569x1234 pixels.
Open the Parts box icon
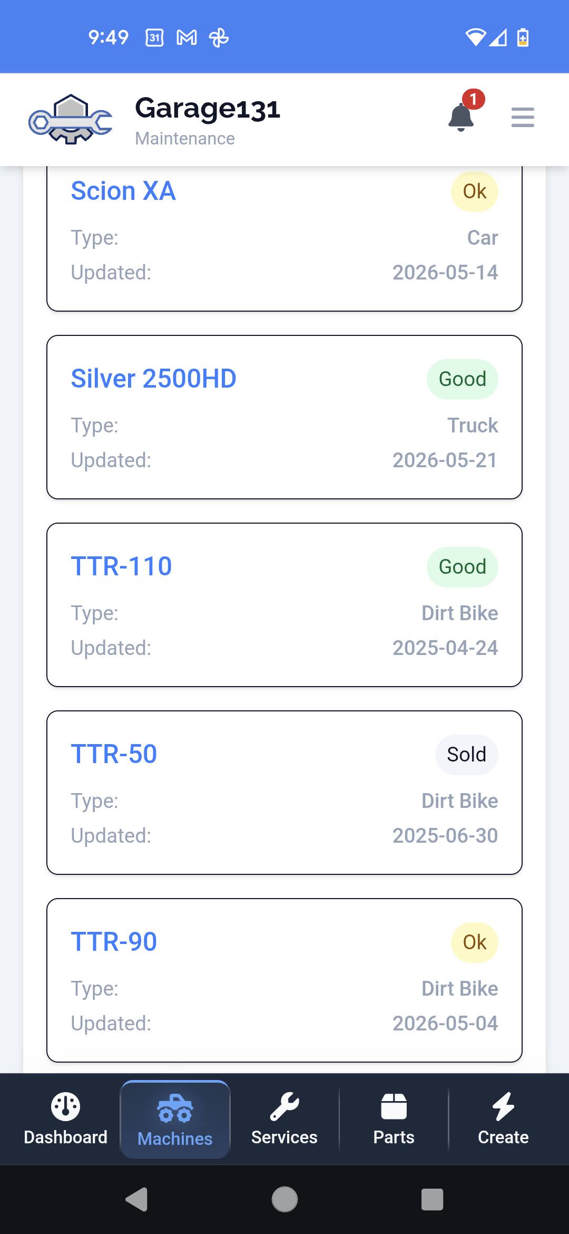394,1106
